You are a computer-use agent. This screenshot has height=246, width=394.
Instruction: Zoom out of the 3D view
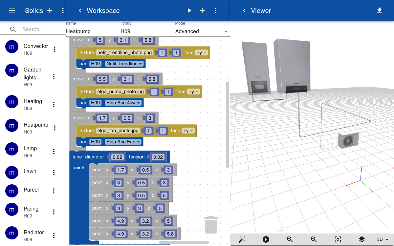[314, 239]
